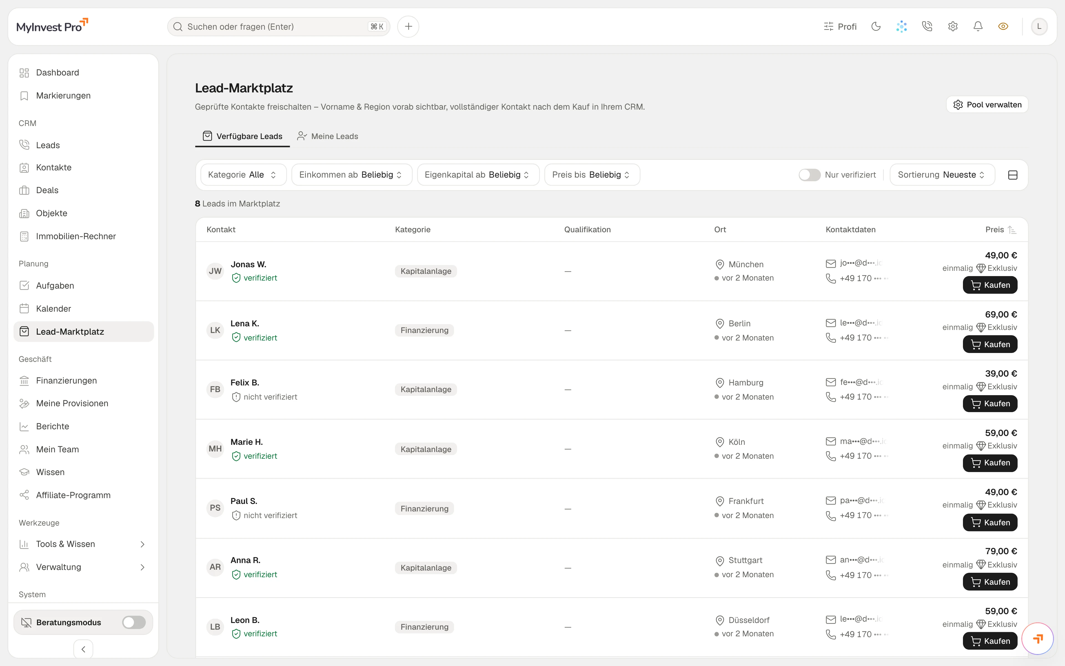1065x666 pixels.
Task: Click the search field Suchen oder fragen
Action: pos(278,26)
